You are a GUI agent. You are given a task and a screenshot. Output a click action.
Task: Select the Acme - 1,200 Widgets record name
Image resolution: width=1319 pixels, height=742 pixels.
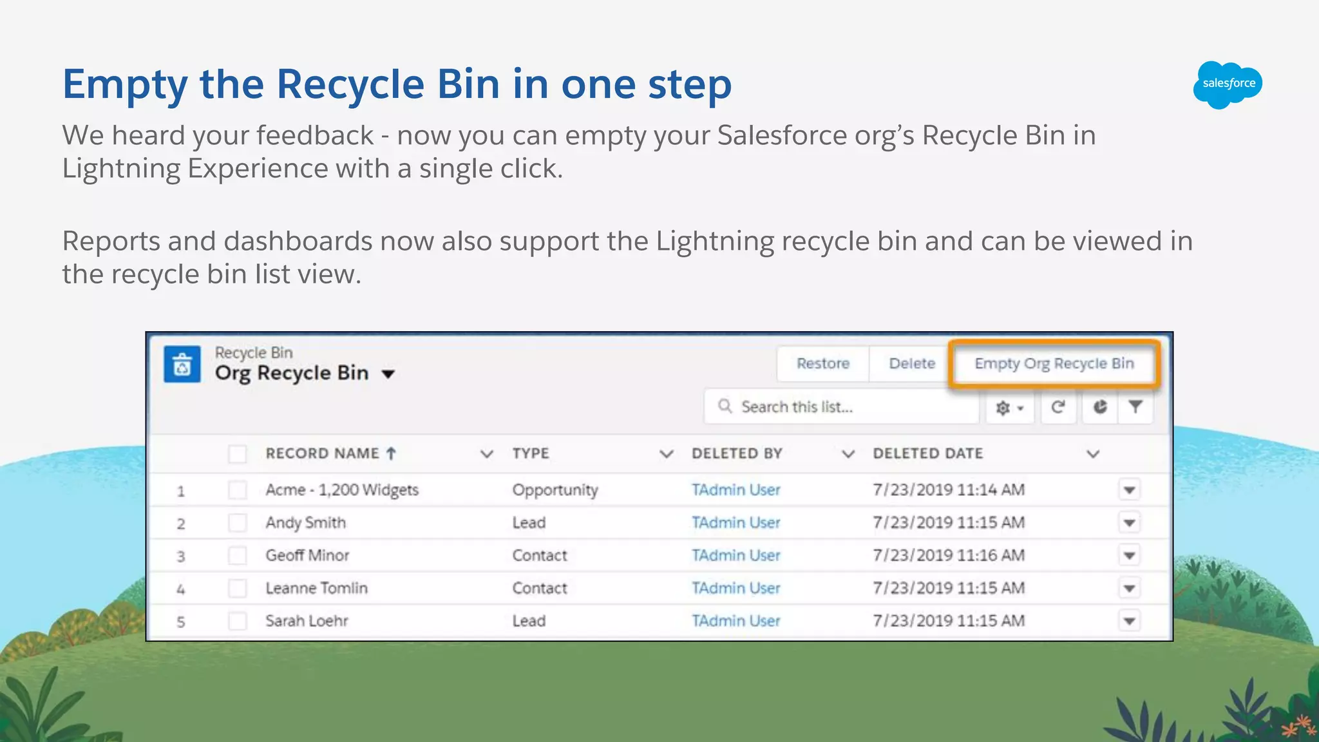tap(342, 490)
